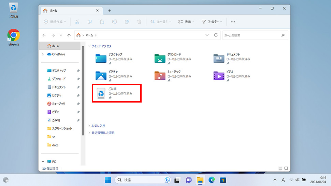
Task: Open the ドキュメント folder in Quick Access
Action: point(232,59)
